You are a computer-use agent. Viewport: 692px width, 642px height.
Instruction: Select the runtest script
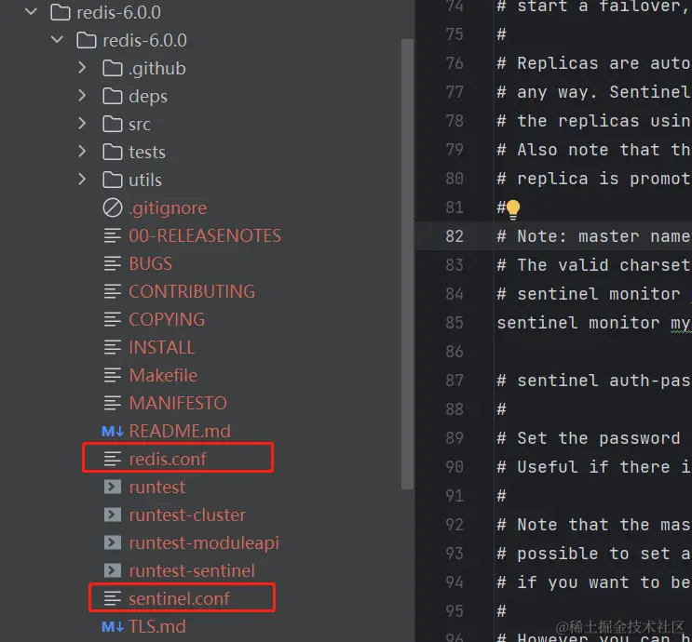click(x=157, y=488)
